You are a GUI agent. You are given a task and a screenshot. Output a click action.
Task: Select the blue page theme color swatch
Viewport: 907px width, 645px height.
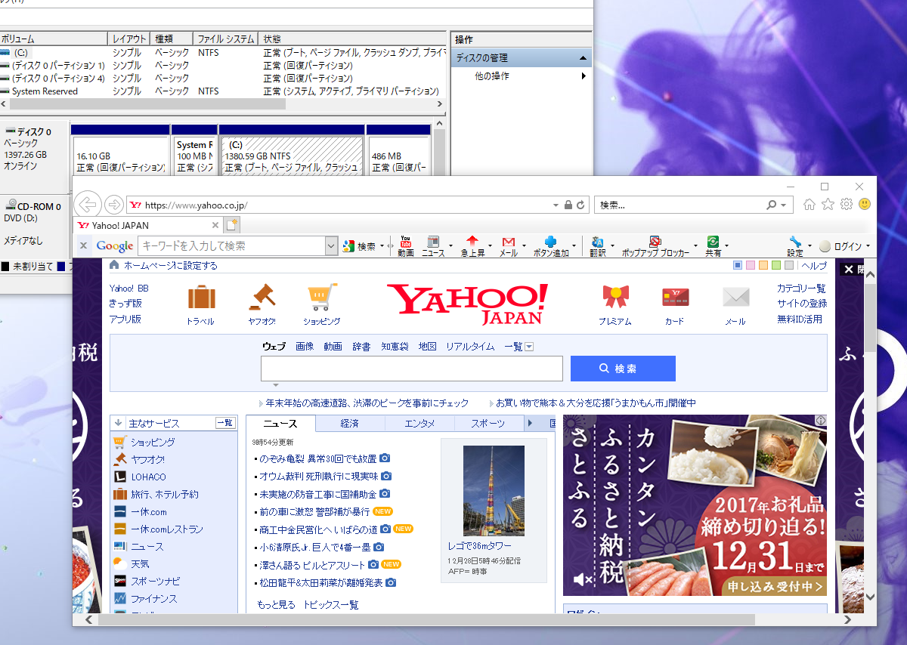pos(738,266)
